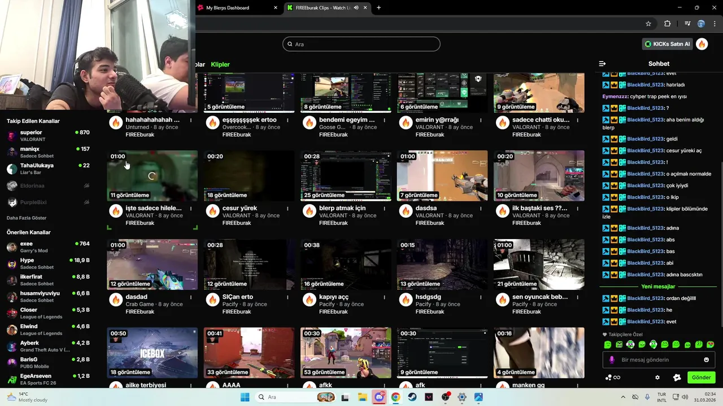723x406 pixels.
Task: Click the Eymenzzz username in chat
Action: (615, 96)
